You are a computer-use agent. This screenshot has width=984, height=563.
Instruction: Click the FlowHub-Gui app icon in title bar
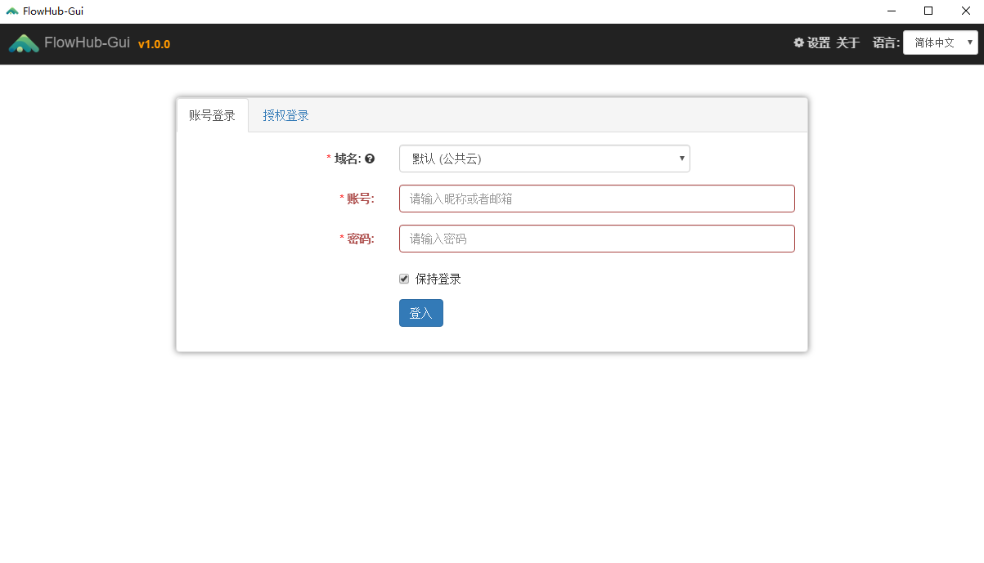[x=11, y=11]
